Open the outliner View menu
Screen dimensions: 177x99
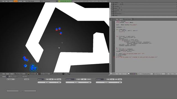pyautogui.click(x=117, y=19)
